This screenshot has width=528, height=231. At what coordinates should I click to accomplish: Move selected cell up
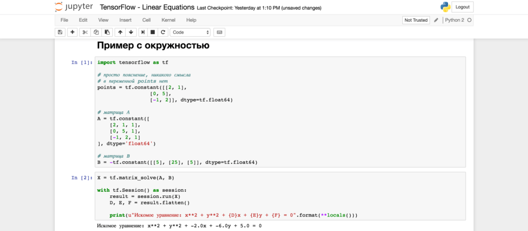120,32
